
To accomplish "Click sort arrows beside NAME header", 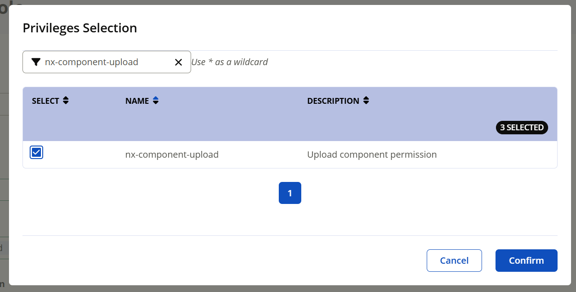I will (x=156, y=101).
